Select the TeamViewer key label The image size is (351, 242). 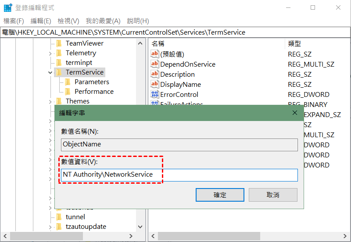click(x=85, y=43)
